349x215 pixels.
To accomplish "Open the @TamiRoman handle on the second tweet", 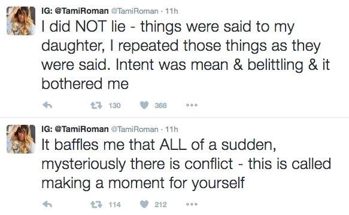I will click(x=135, y=129).
